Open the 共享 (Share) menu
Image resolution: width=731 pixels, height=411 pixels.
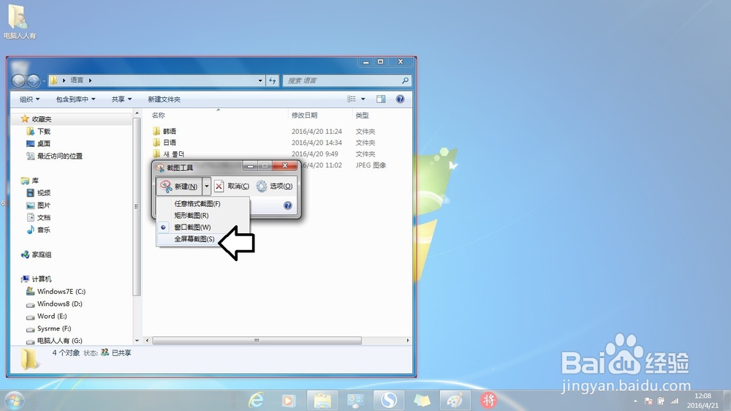(x=121, y=99)
